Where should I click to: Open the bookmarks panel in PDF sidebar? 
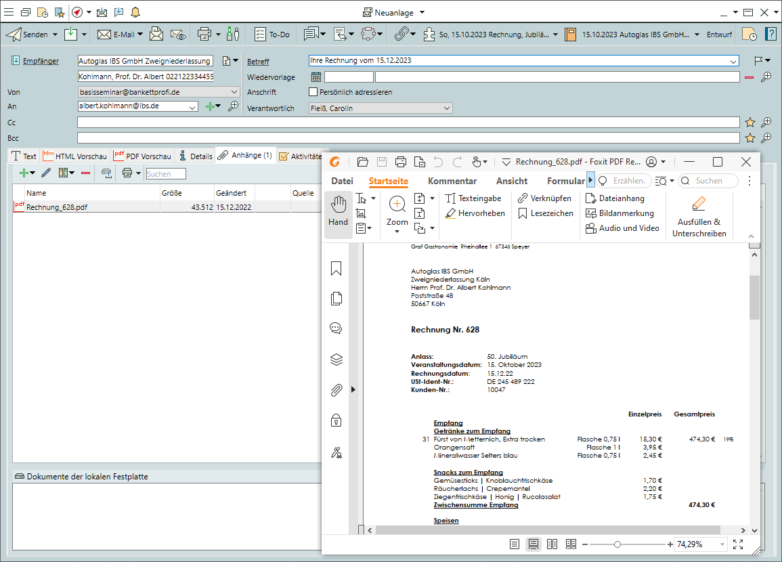(336, 269)
